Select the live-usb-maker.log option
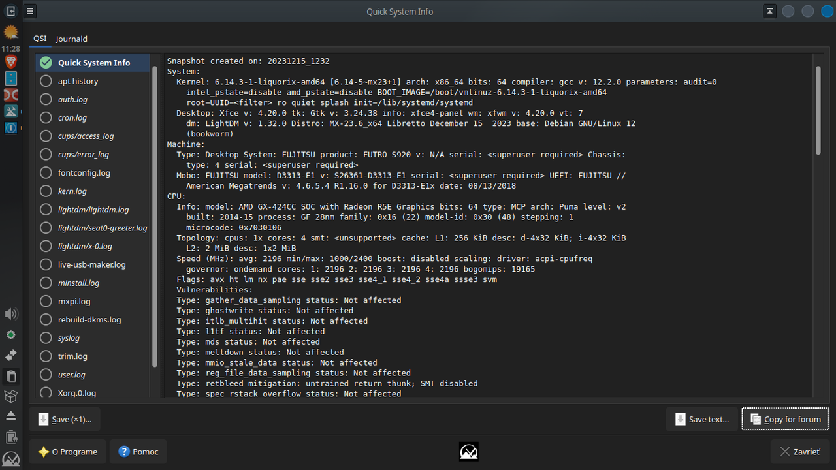Screen dimensions: 836x470 click(x=93, y=264)
